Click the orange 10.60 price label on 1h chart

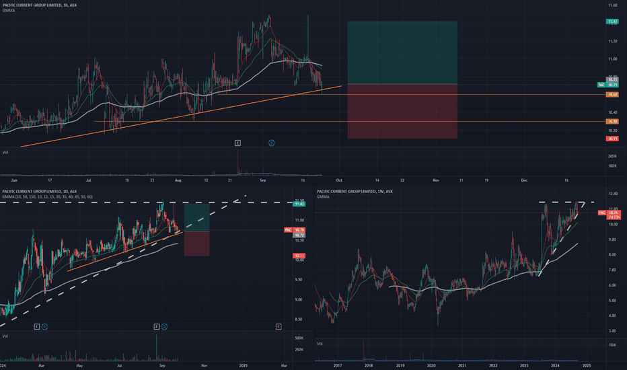point(612,94)
